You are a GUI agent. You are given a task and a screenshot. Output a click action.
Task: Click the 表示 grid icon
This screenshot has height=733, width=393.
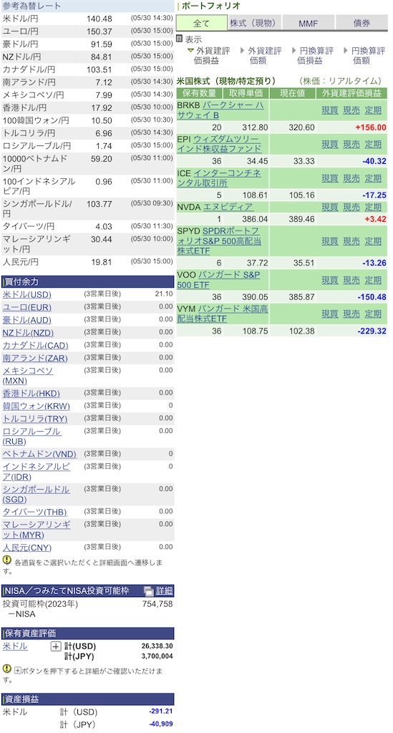pos(180,39)
